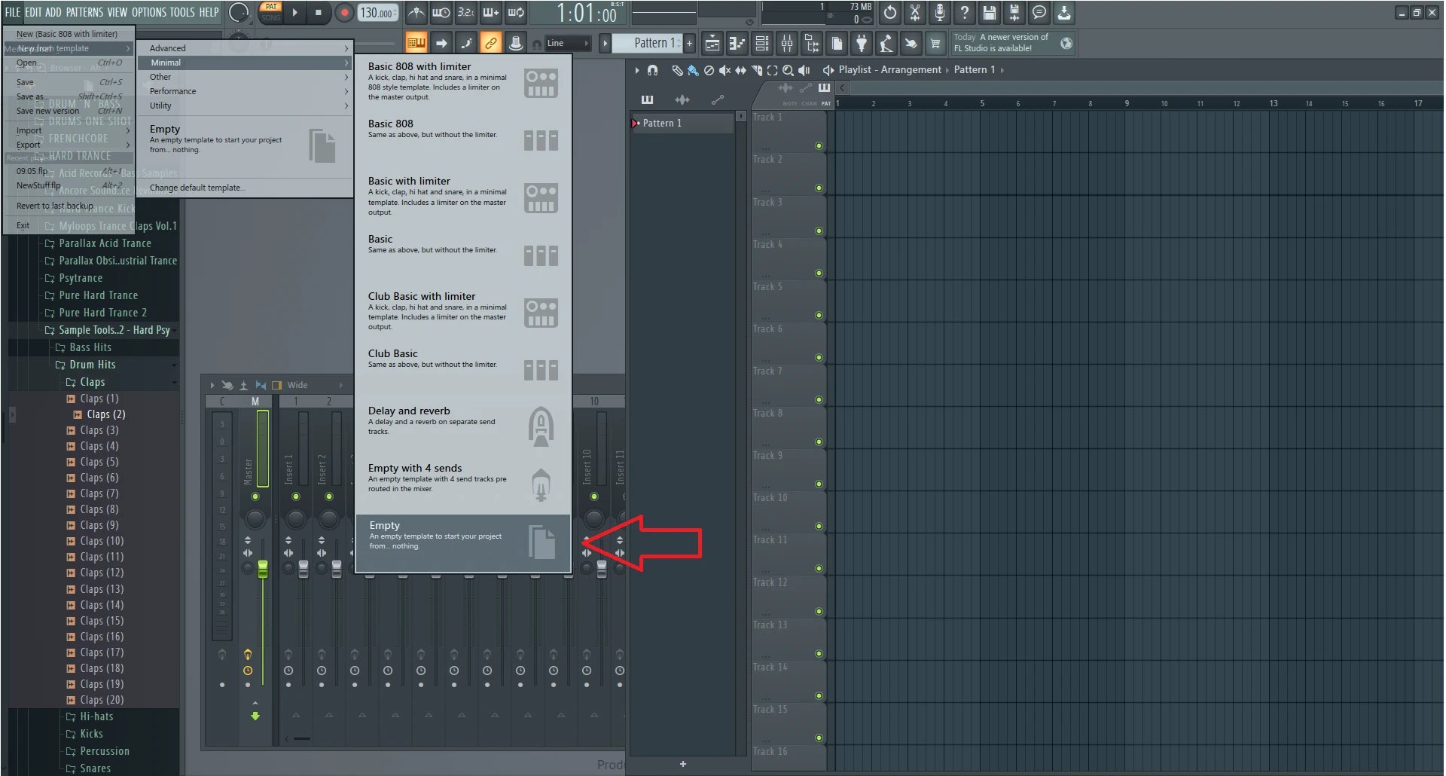Collapse the Drum Hits folder in browser

[93, 365]
